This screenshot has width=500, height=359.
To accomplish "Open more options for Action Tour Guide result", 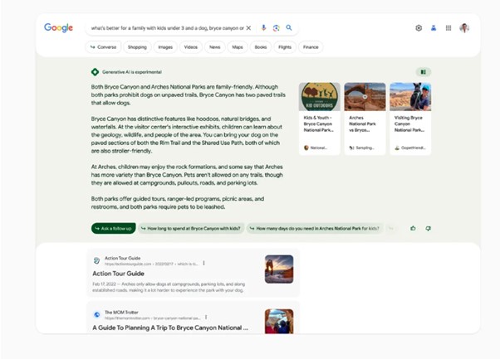I will (x=204, y=264).
